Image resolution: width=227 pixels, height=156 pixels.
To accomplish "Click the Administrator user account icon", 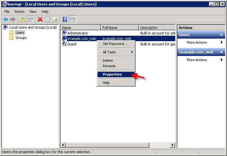I will 64,33.
